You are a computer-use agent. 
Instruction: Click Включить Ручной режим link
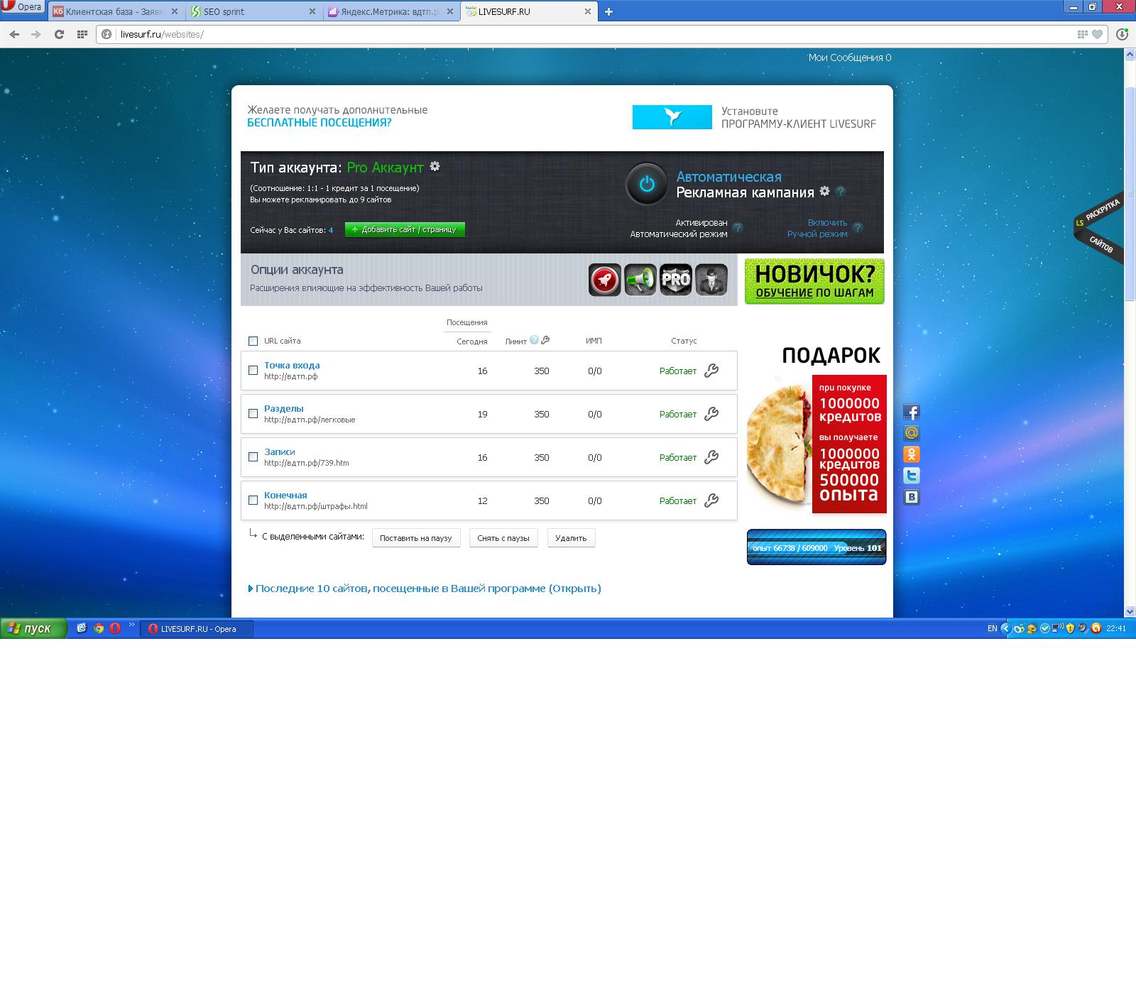tap(817, 228)
